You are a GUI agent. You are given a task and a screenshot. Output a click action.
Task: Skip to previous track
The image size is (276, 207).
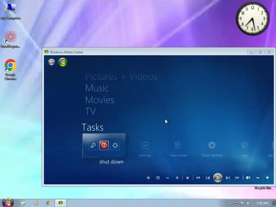[208, 178]
